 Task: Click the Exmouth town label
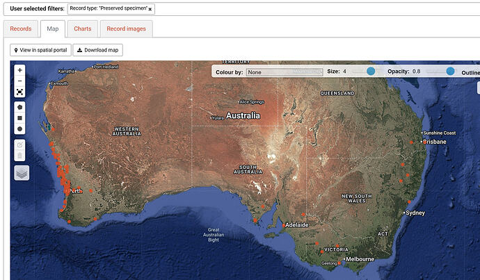[59, 83]
